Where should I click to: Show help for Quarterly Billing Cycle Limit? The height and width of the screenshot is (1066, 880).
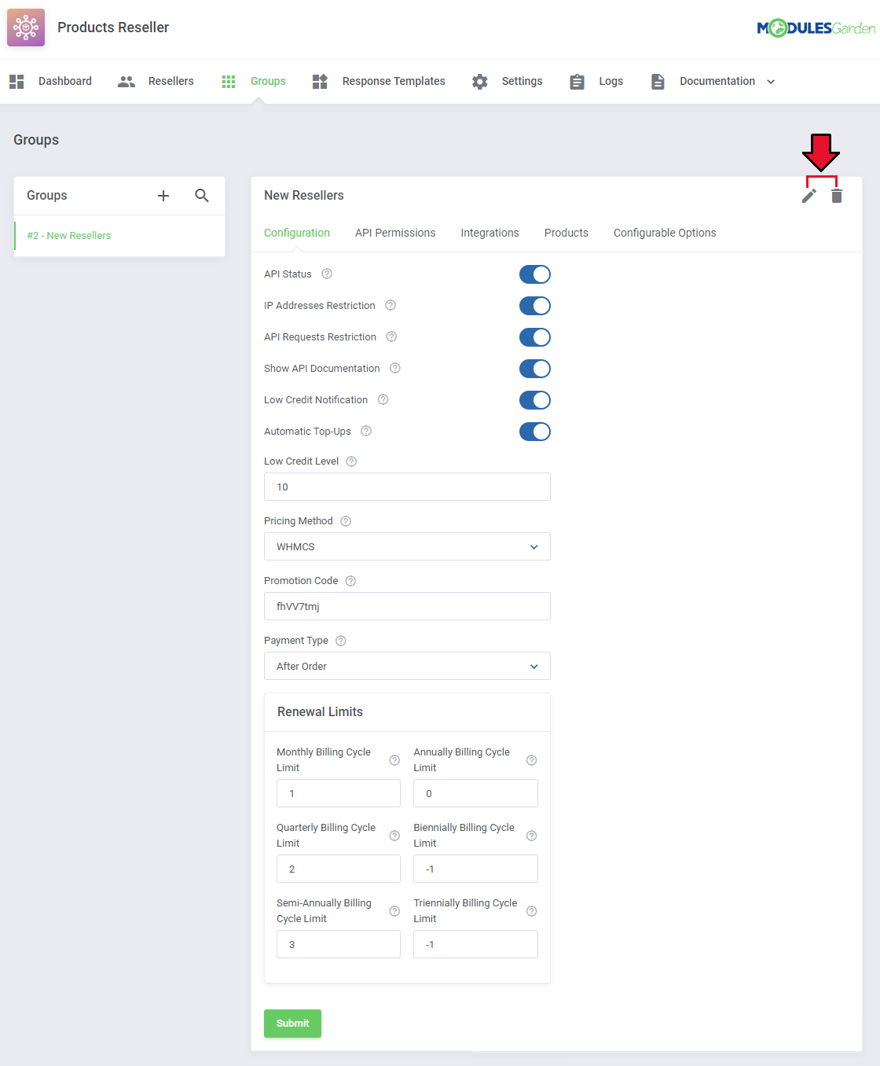(x=394, y=836)
